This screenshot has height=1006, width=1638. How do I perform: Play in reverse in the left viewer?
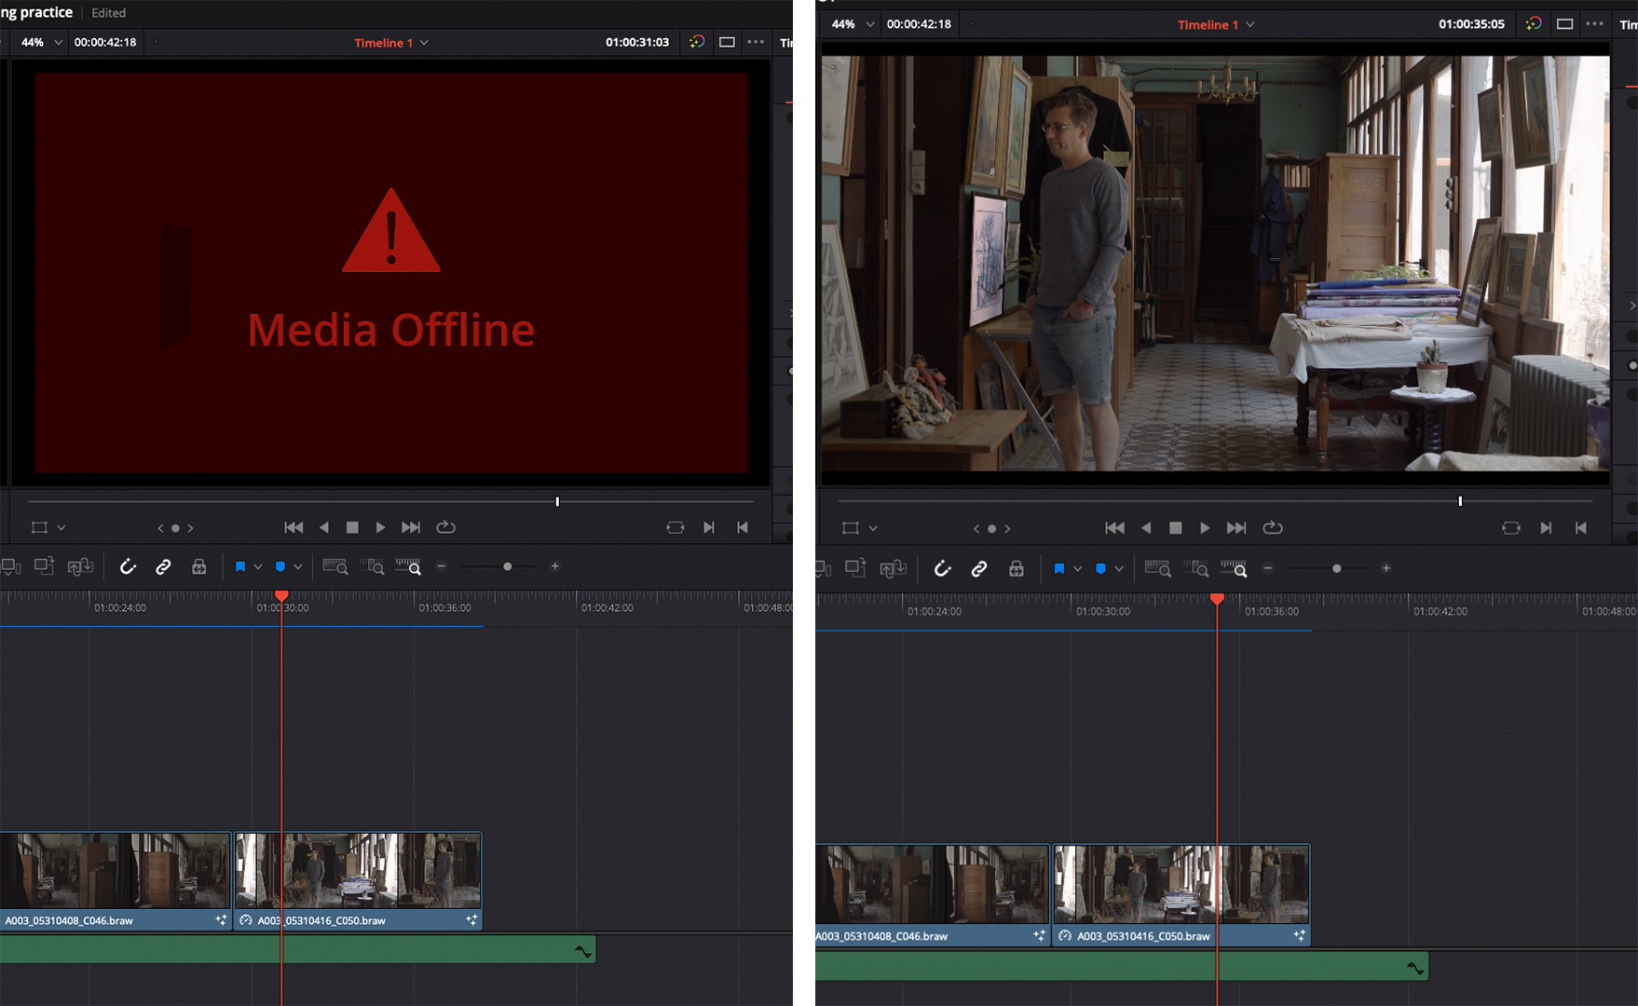tap(324, 527)
